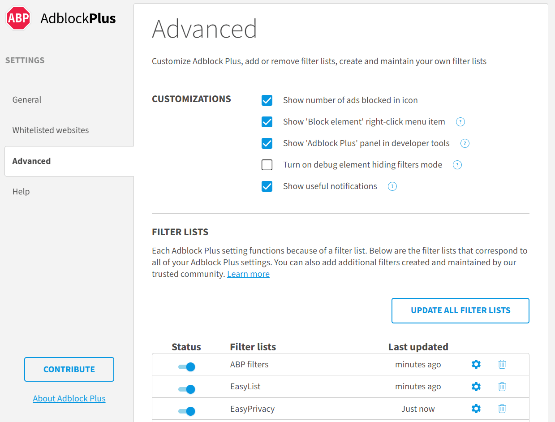Remove ABP filters using the trash icon
The height and width of the screenshot is (422, 555).
[502, 364]
